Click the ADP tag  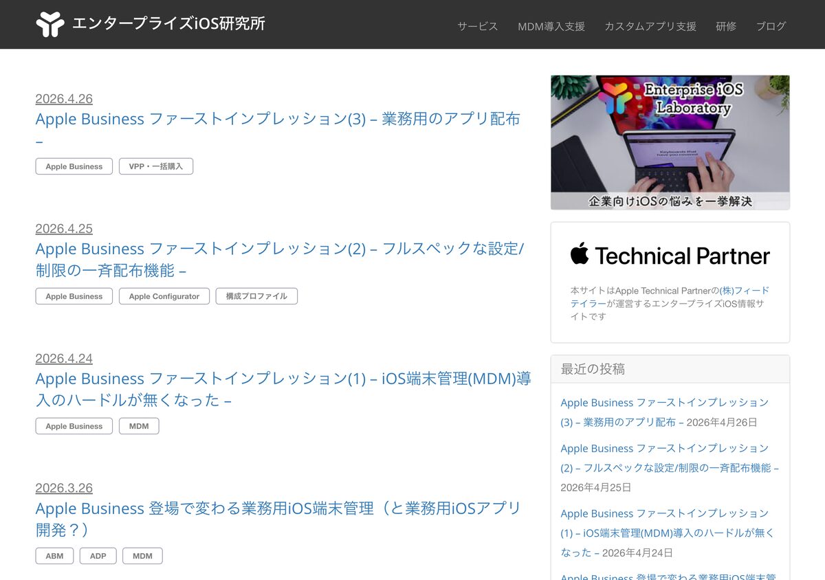[x=98, y=556]
